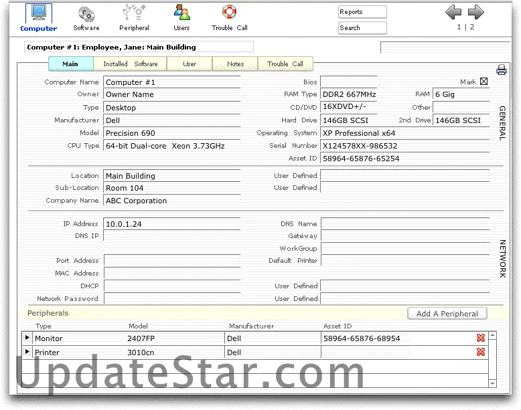Expand the Monitor peripheral row arrow
The height and width of the screenshot is (410, 521).
(x=27, y=338)
